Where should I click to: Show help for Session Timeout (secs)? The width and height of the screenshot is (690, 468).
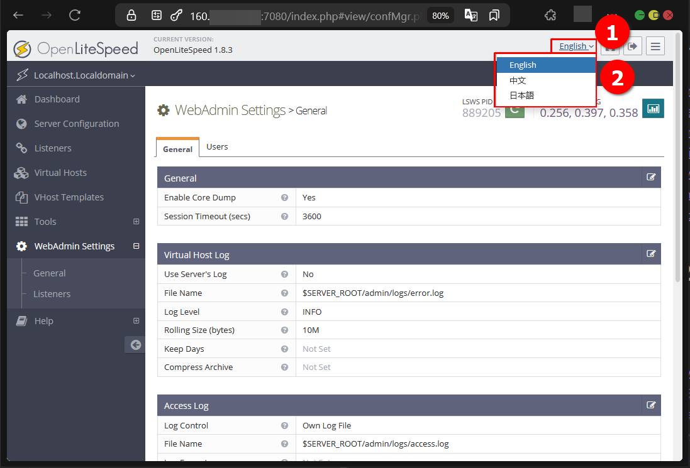pos(285,217)
